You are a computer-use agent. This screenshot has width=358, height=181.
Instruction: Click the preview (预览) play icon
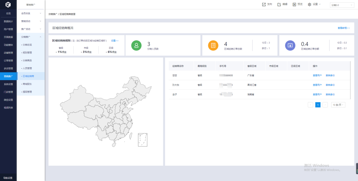294,4
